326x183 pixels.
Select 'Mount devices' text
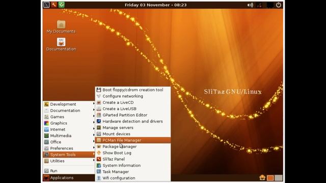117,134
